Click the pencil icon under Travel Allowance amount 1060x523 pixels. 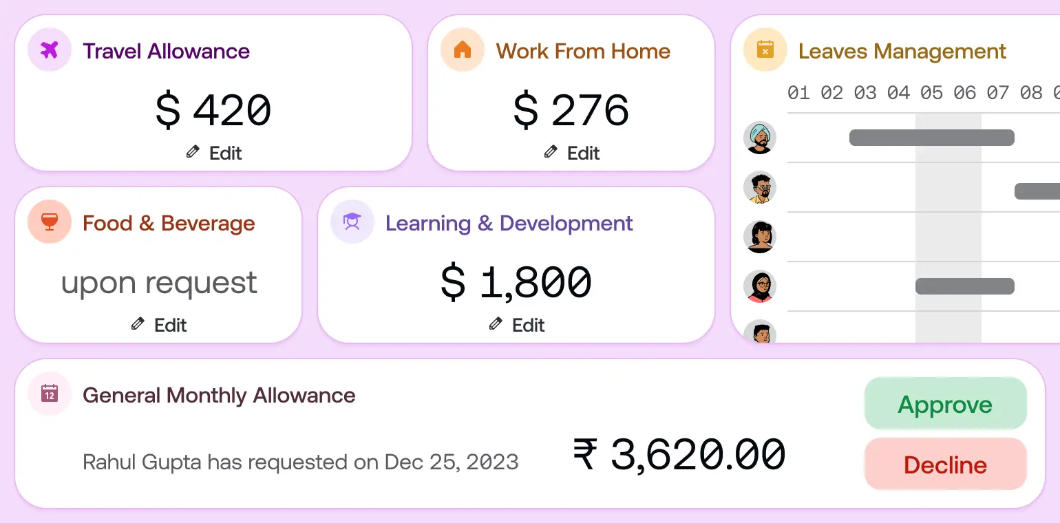[x=191, y=151]
